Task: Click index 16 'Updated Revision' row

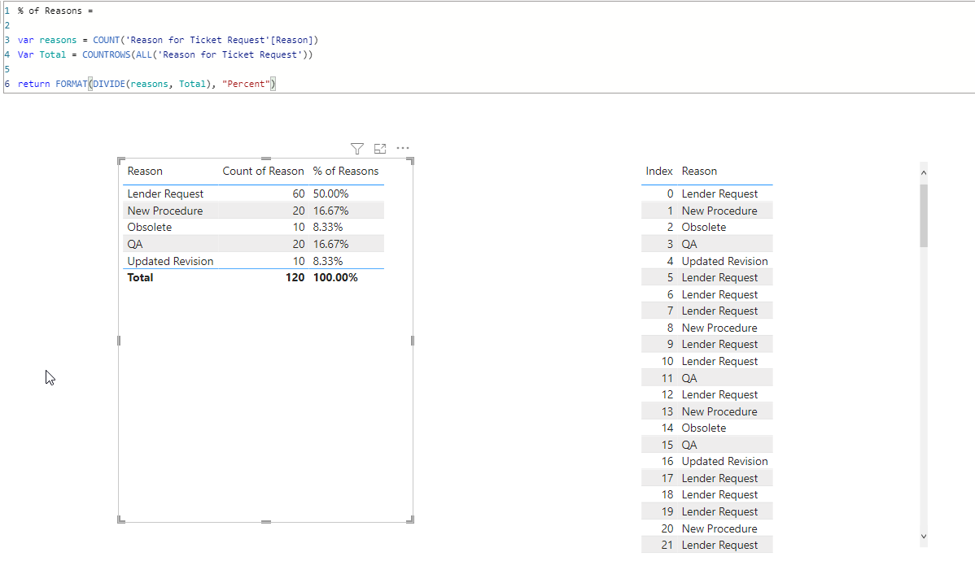Action: [x=707, y=462]
